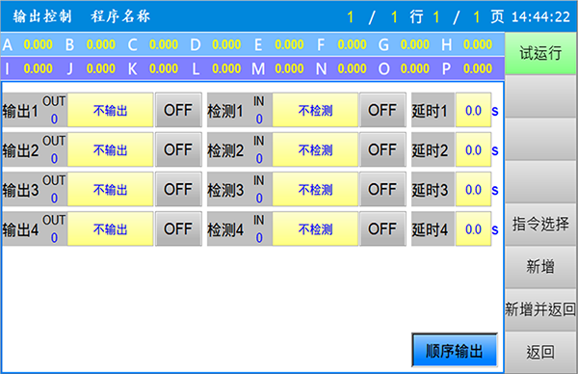Open the 不输出 selector for 输出1
578x374 pixels.
(110, 110)
